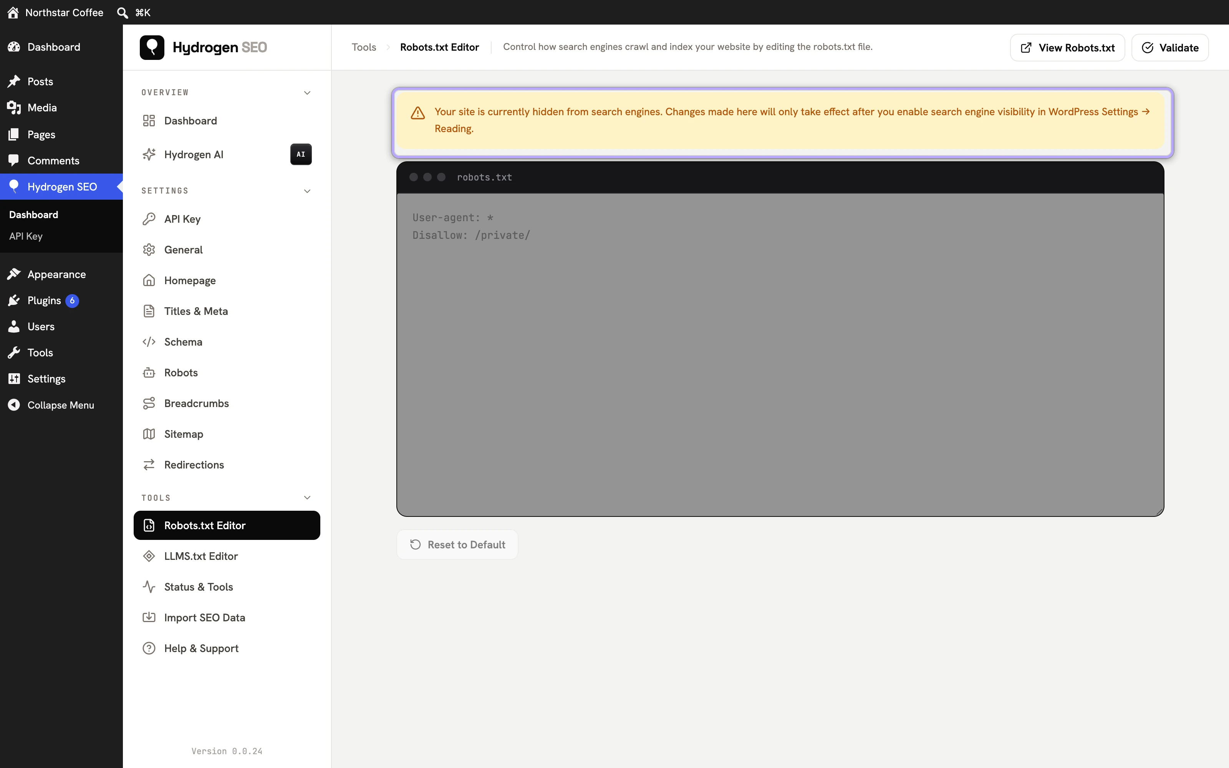Select API Key under Hydrogen SEO submenu
The height and width of the screenshot is (768, 1229).
(x=26, y=236)
